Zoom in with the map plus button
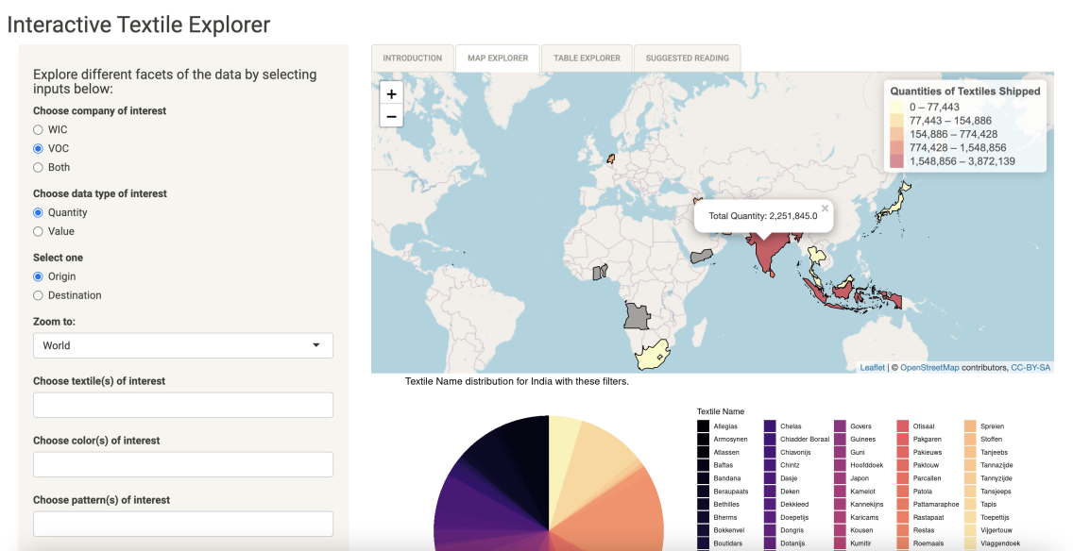The height and width of the screenshot is (551, 1073). point(391,93)
